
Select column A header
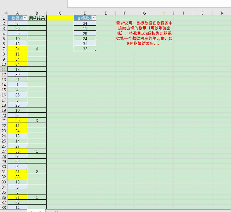point(17,13)
